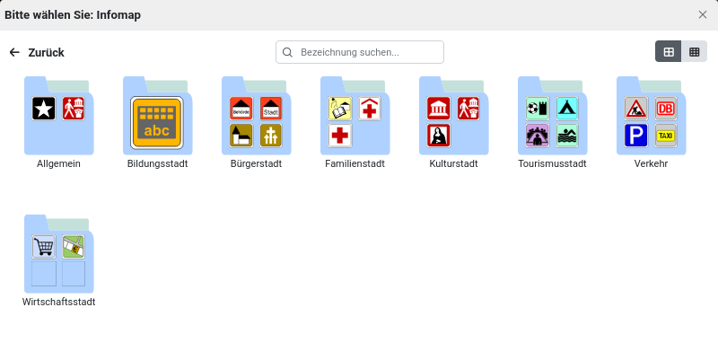Click the blue parking P icon
This screenshot has height=360, width=718.
(x=636, y=136)
